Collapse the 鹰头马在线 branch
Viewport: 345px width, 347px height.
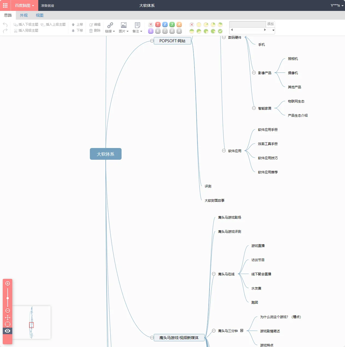coord(214,274)
